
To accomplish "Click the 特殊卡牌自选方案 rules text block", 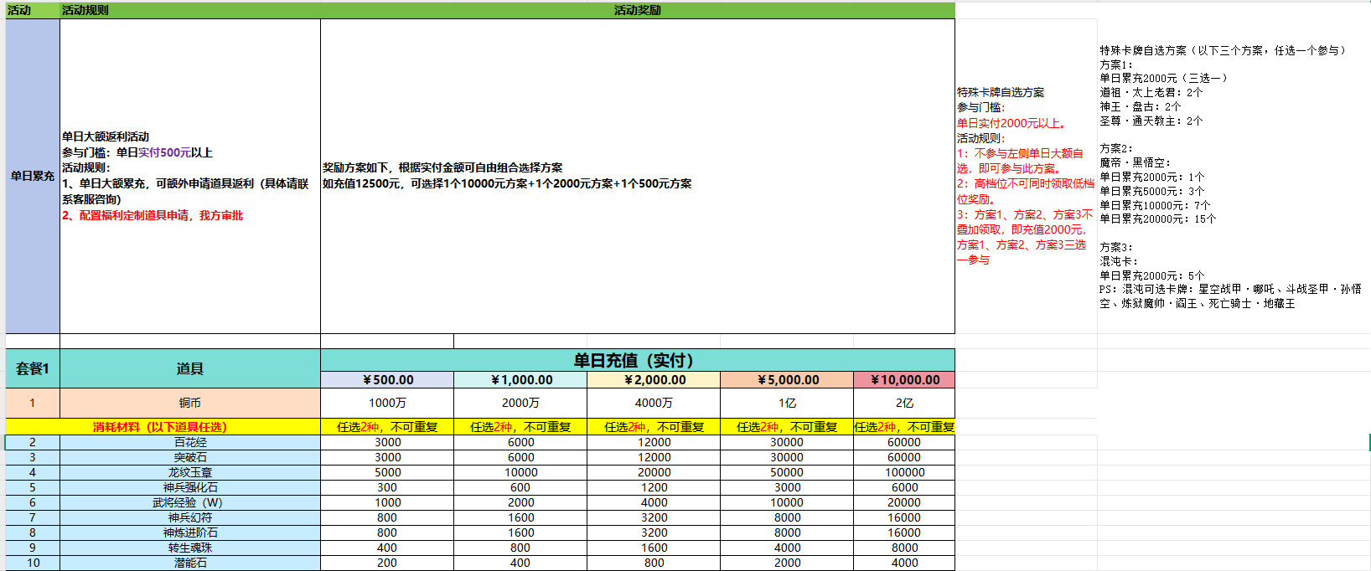I will [x=1025, y=176].
